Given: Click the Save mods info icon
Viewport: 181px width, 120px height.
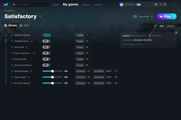Looking at the screenshot, I should coord(152,17).
